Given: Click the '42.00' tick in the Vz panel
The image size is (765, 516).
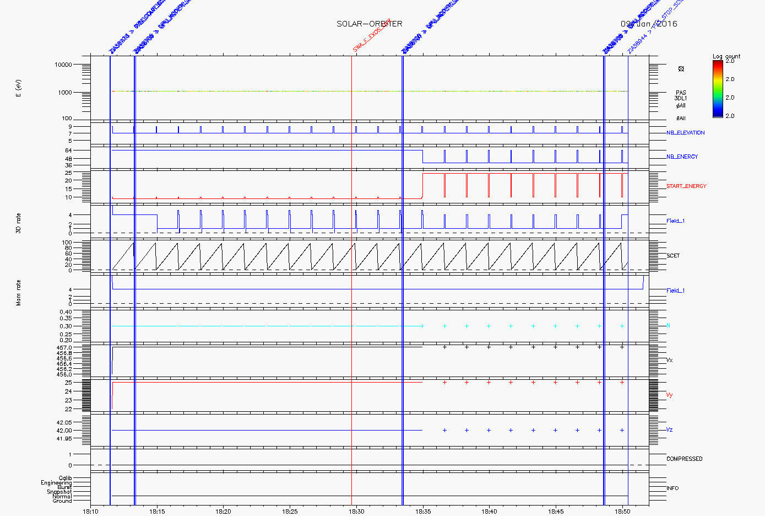Looking at the screenshot, I should tap(64, 431).
